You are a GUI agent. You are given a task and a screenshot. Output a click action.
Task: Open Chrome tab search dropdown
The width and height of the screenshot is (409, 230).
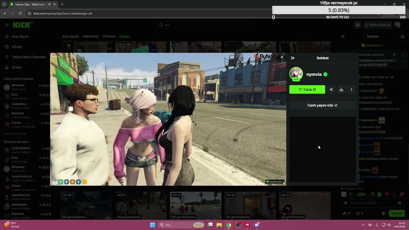tap(4, 4)
